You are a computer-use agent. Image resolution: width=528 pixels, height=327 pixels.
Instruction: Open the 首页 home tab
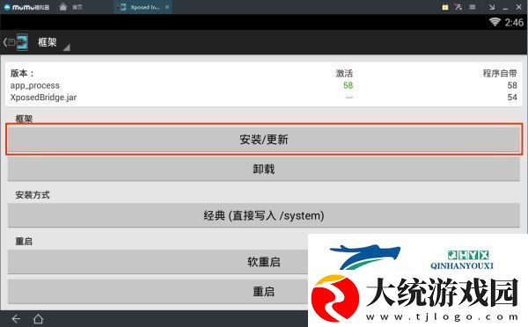coord(70,7)
